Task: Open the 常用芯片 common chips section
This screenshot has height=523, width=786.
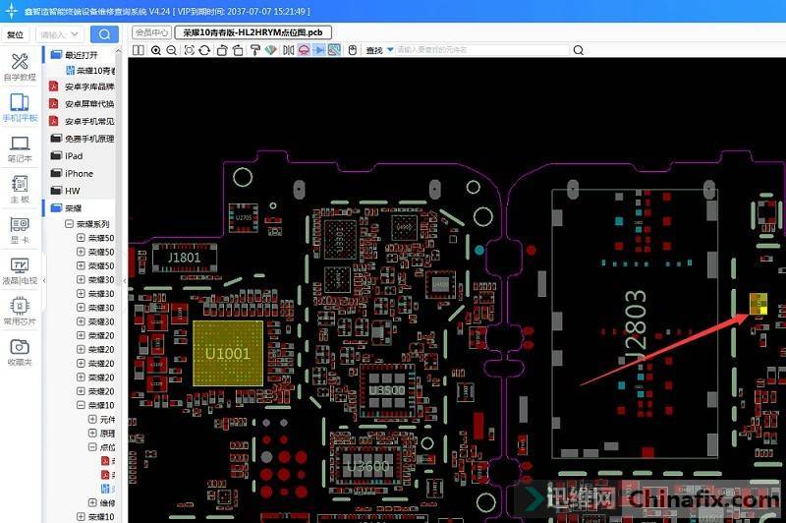Action: pos(19,312)
